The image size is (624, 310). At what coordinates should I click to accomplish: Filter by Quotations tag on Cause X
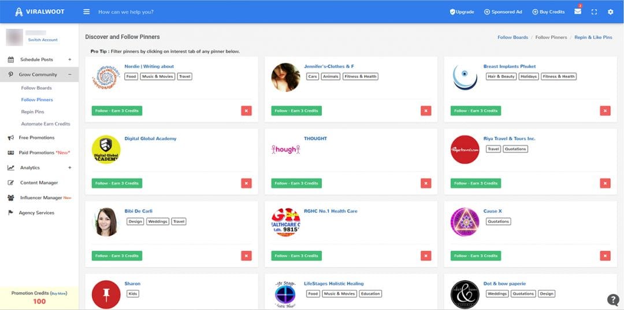[498, 221]
